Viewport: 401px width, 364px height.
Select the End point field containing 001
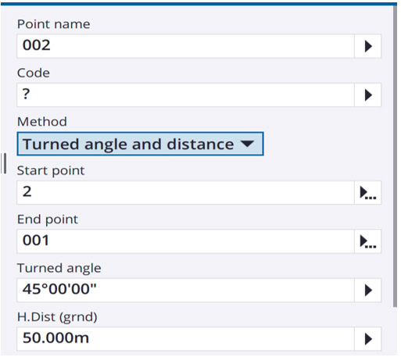click(x=187, y=243)
